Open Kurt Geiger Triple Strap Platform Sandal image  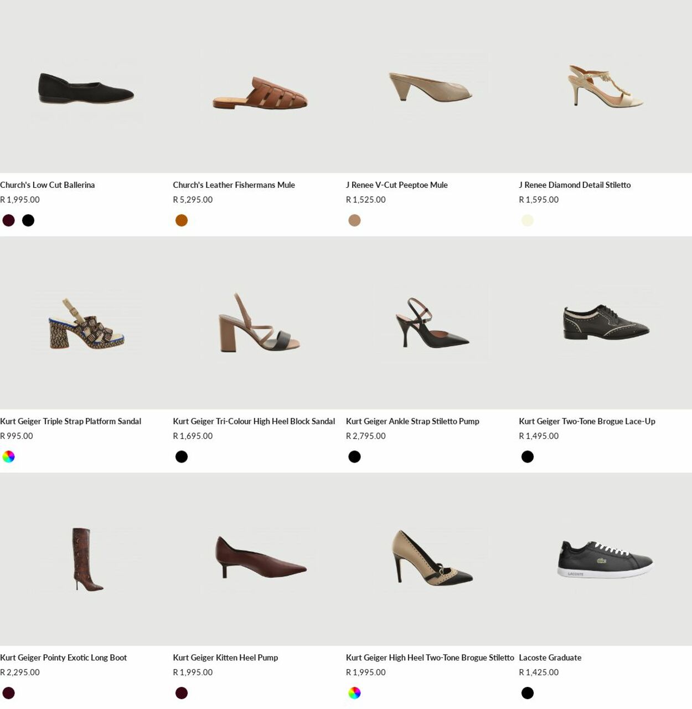[86, 323]
